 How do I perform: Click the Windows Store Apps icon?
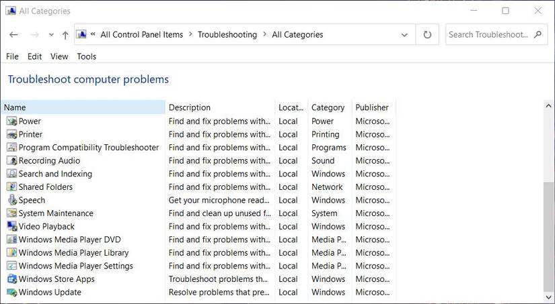coord(11,279)
